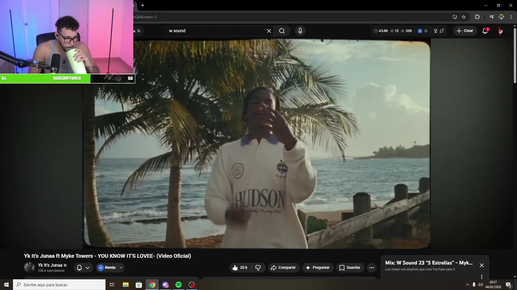Open the chat bubble icon in vidIQ bar
This screenshot has width=517, height=290.
point(441,31)
